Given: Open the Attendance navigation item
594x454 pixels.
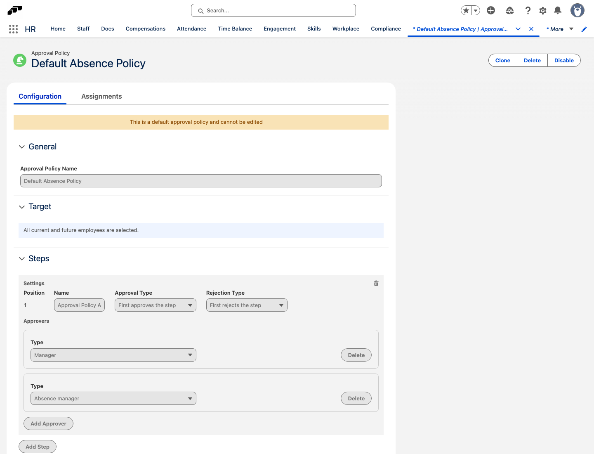Looking at the screenshot, I should (191, 29).
